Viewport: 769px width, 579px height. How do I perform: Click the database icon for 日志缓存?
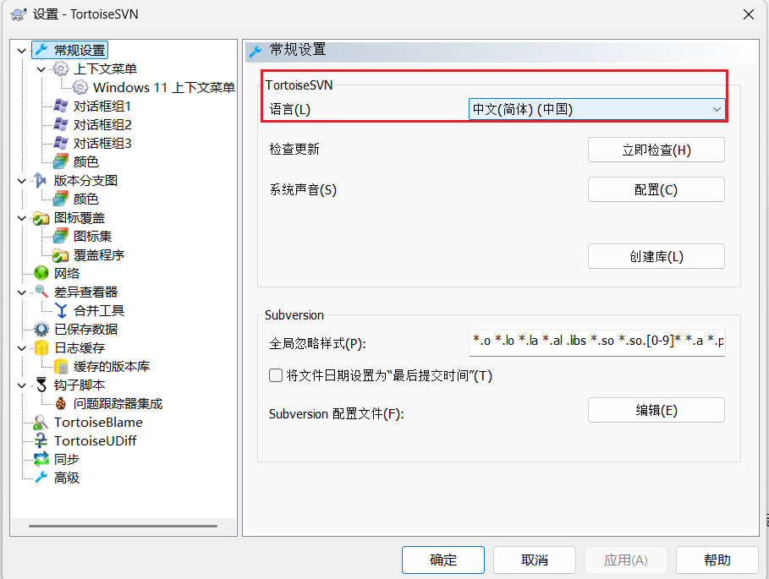pyautogui.click(x=41, y=347)
